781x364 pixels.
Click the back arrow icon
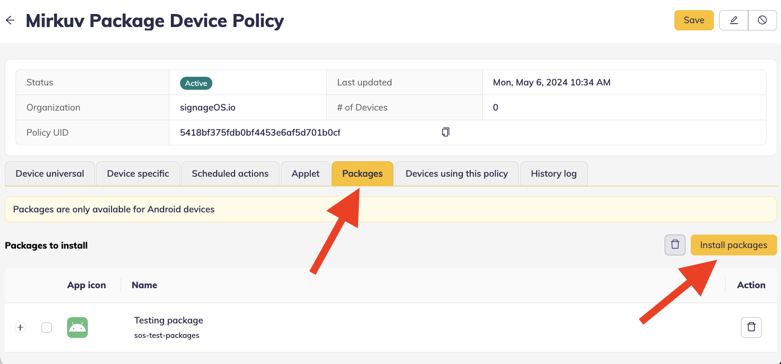(10, 20)
